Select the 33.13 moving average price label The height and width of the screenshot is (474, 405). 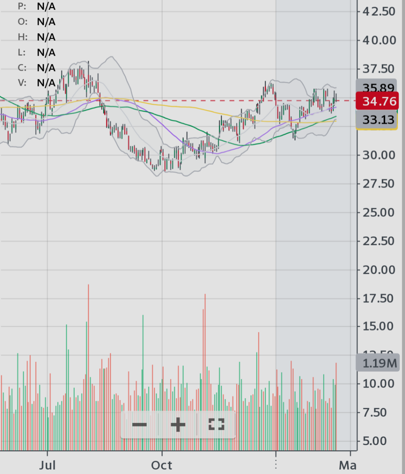click(x=377, y=119)
